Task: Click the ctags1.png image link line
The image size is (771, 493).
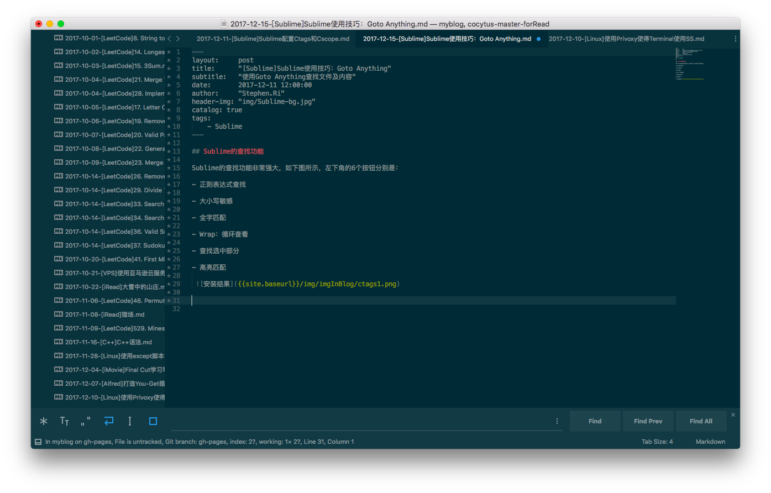Action: coord(298,284)
